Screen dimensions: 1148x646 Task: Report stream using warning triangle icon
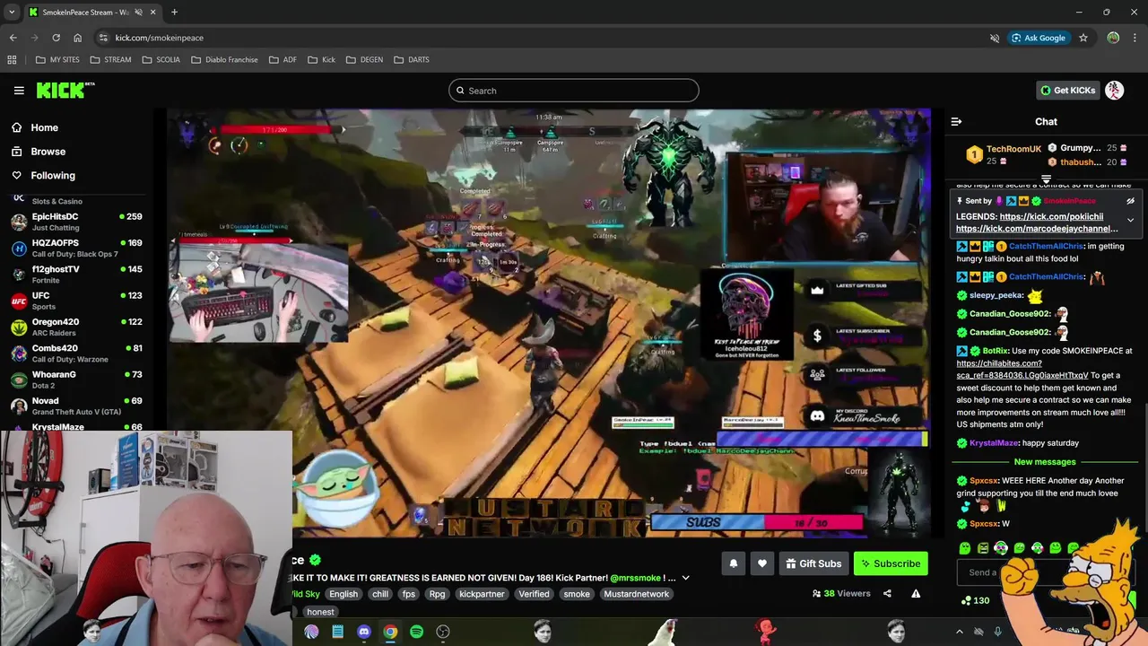916,593
